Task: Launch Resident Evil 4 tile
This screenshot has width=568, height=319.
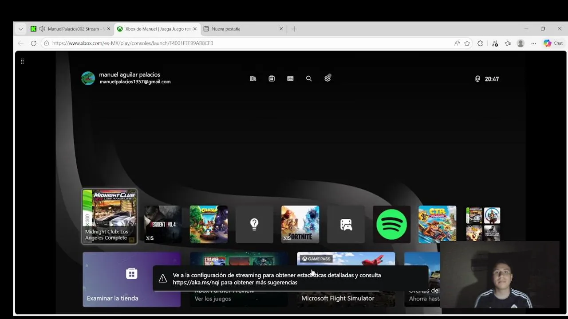Action: pos(163,224)
